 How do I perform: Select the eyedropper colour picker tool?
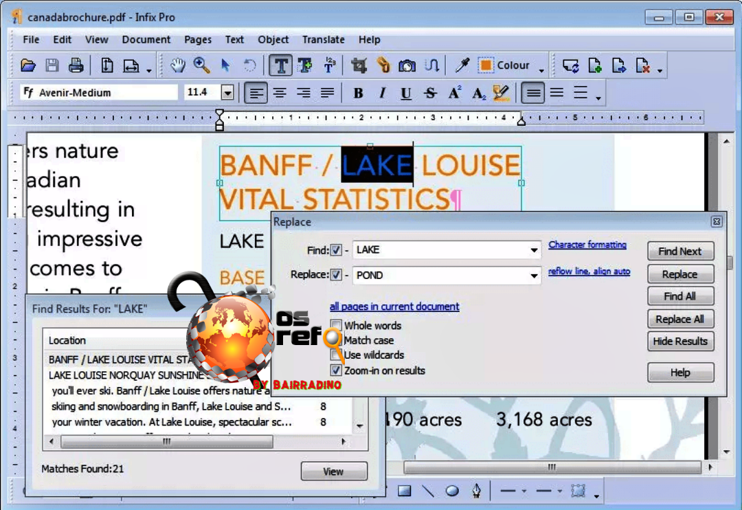(x=462, y=65)
